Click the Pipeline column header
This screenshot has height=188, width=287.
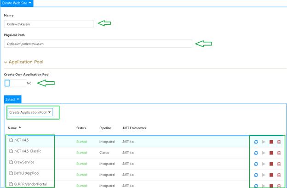pyautogui.click(x=105, y=128)
